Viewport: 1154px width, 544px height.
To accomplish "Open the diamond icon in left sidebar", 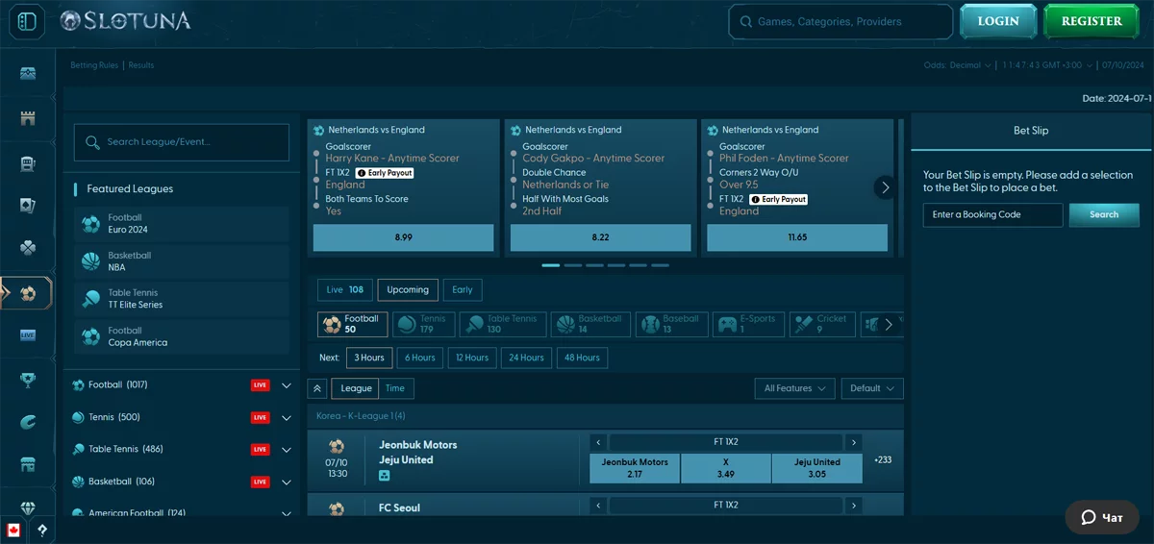I will click(x=28, y=508).
